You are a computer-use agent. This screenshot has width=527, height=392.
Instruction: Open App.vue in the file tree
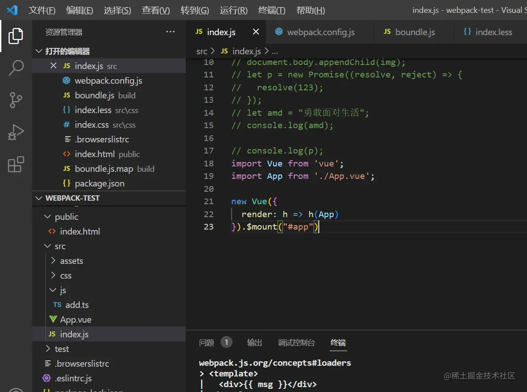75,319
